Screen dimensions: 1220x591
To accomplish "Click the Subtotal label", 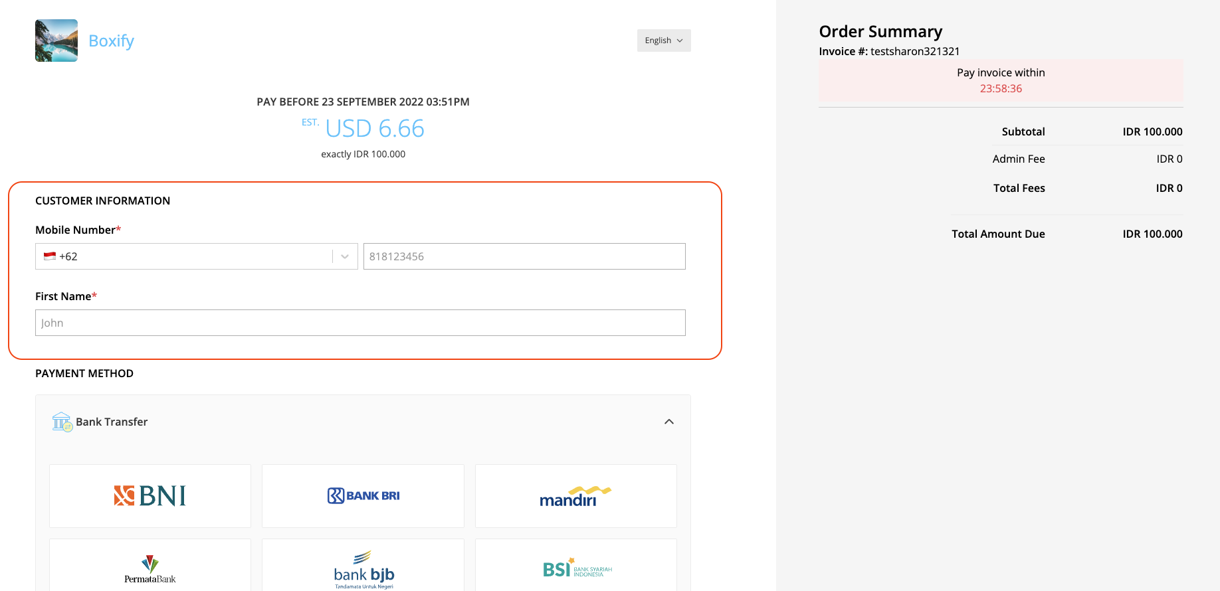I will coord(1023,131).
